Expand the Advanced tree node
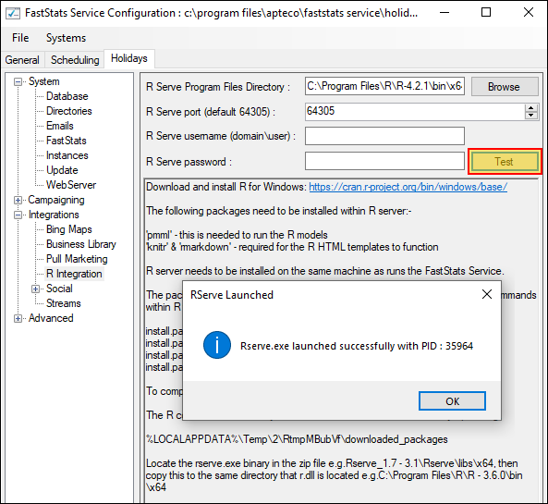This screenshot has width=548, height=504. tap(18, 319)
